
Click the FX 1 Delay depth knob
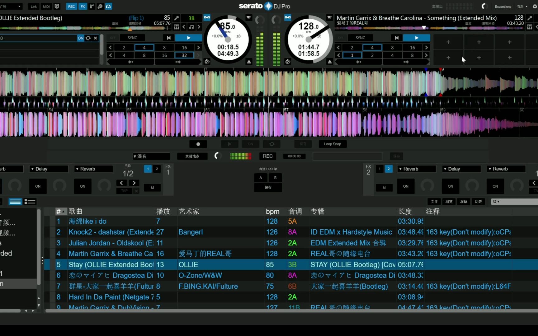point(59,186)
